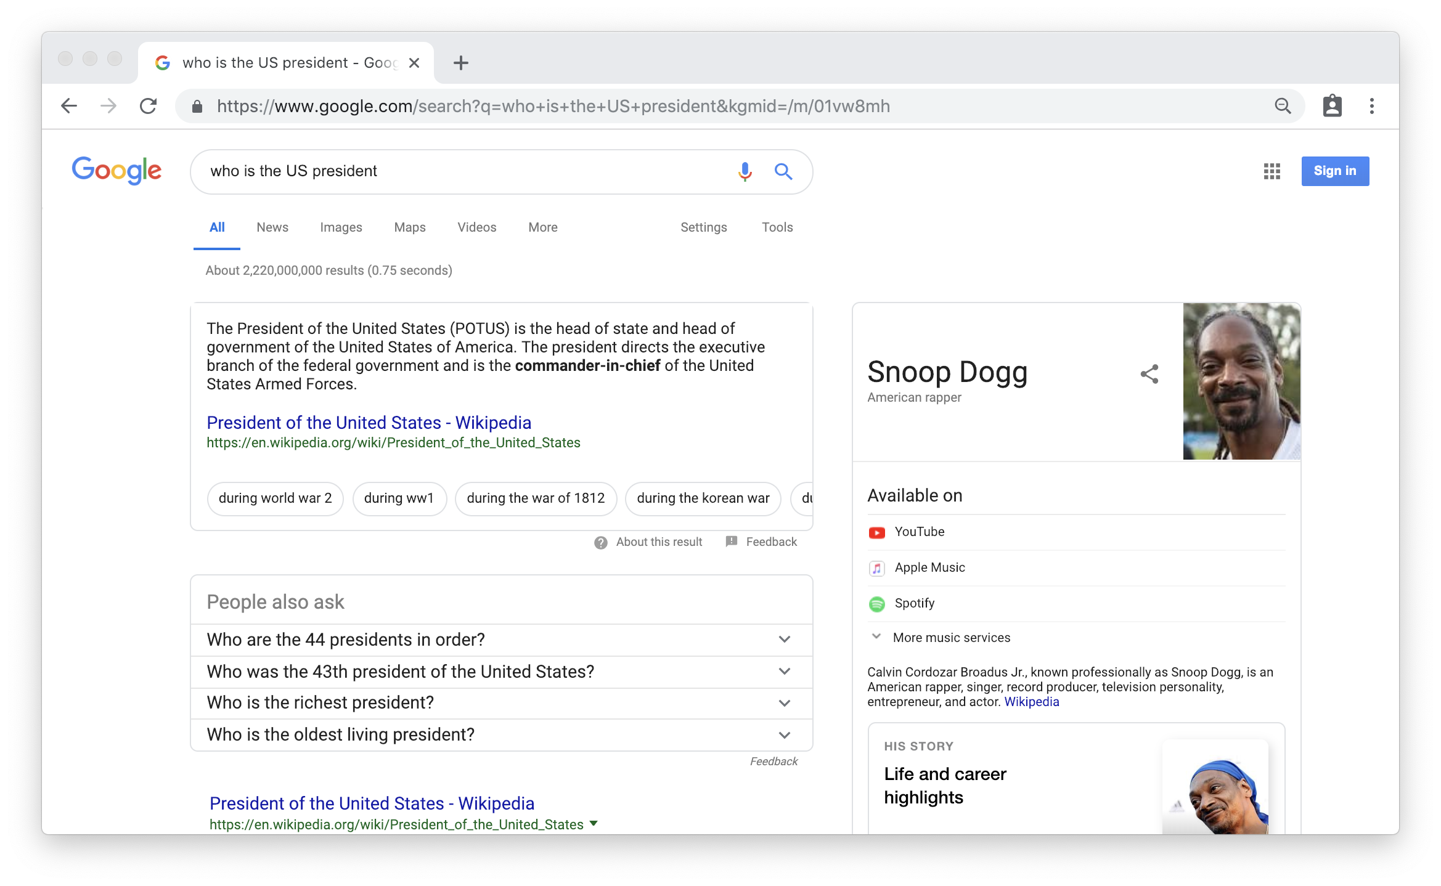Image resolution: width=1441 pixels, height=886 pixels.
Task: Open a new browser tab
Action: point(460,63)
